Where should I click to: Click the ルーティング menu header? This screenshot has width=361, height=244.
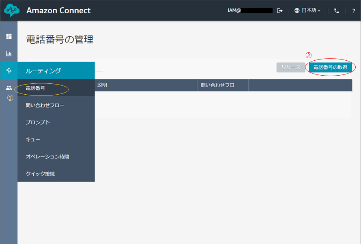(56, 70)
